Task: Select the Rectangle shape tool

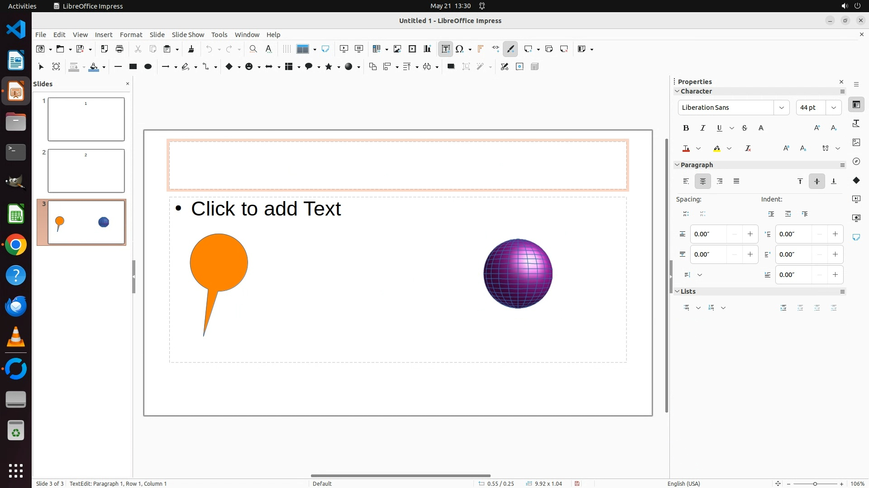Action: coord(133,66)
